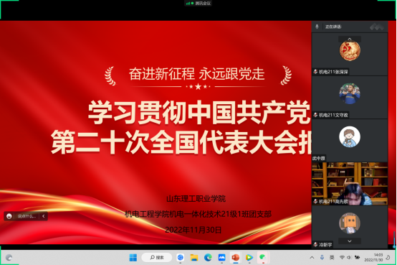Open the clock showing 14:03

[x=373, y=257]
